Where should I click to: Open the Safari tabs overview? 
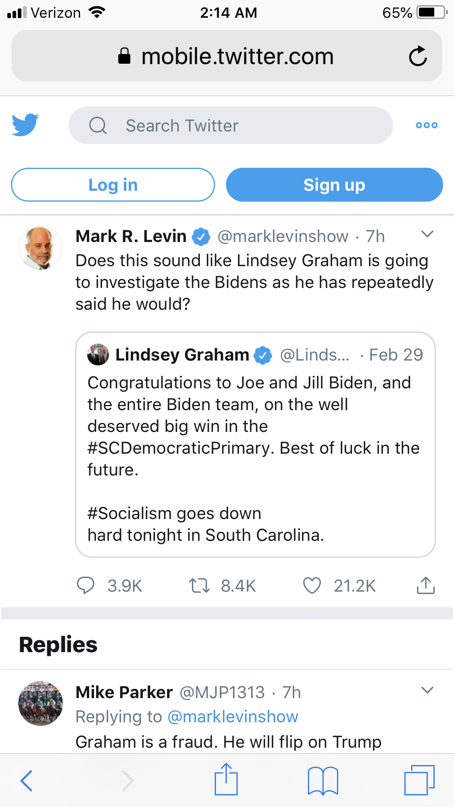(x=419, y=780)
